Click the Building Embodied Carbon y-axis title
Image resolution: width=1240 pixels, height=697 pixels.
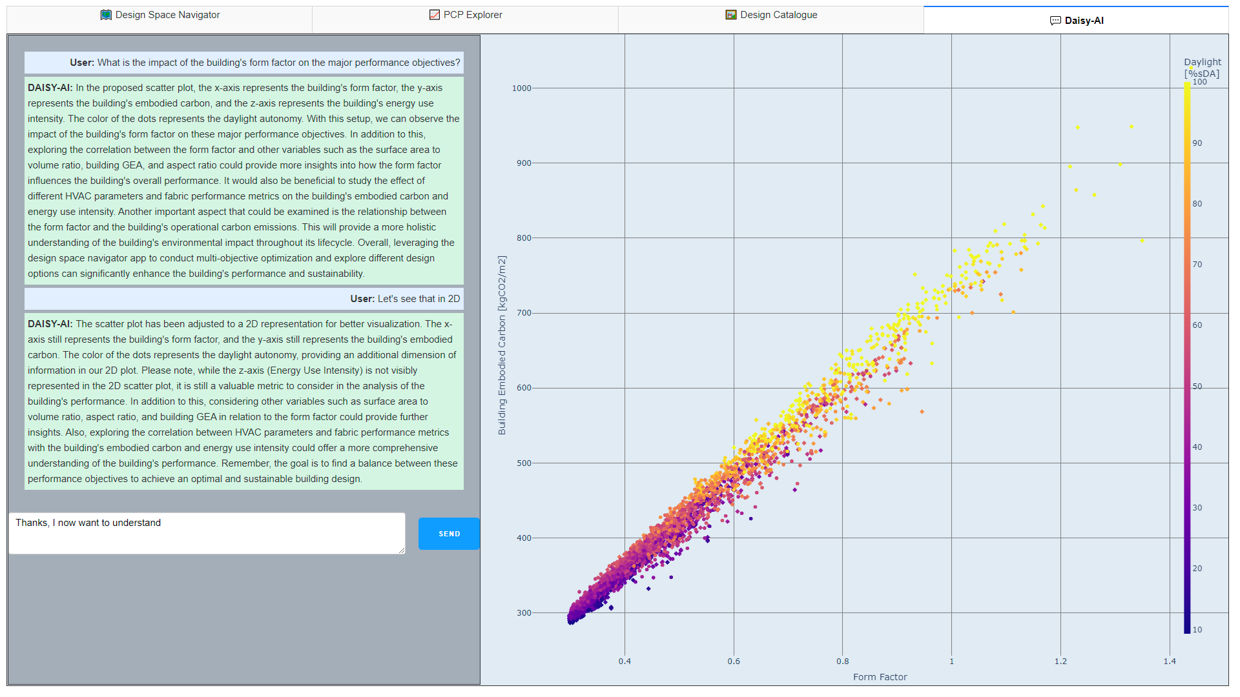point(502,345)
